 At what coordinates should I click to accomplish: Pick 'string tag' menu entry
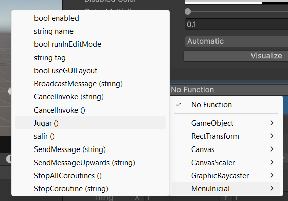coord(90,58)
